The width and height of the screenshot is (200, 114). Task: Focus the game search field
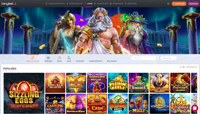point(145,58)
